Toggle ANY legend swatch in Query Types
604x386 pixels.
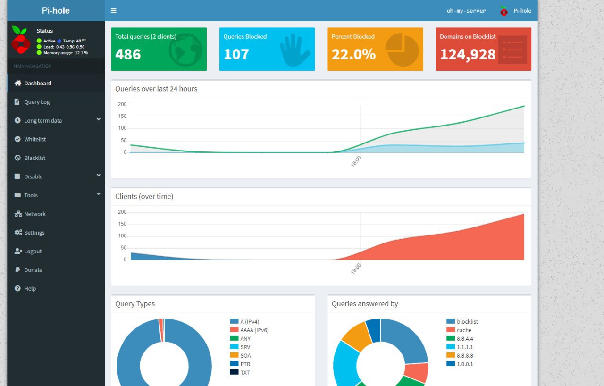pyautogui.click(x=234, y=339)
